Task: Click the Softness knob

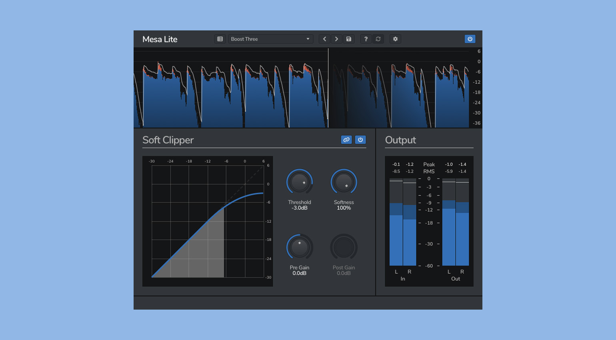Action: (x=344, y=182)
